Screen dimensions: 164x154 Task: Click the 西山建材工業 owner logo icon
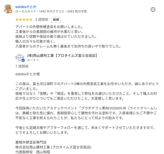[x=20, y=58]
